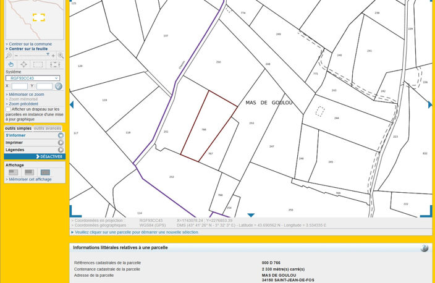Collapse the S'informer section arrow

click(61, 135)
